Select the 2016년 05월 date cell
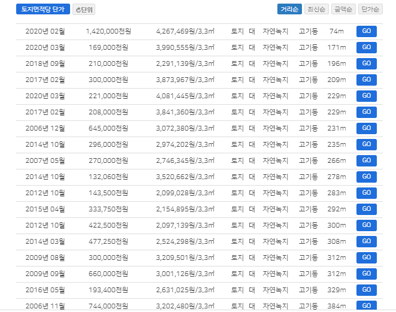 (x=45, y=290)
